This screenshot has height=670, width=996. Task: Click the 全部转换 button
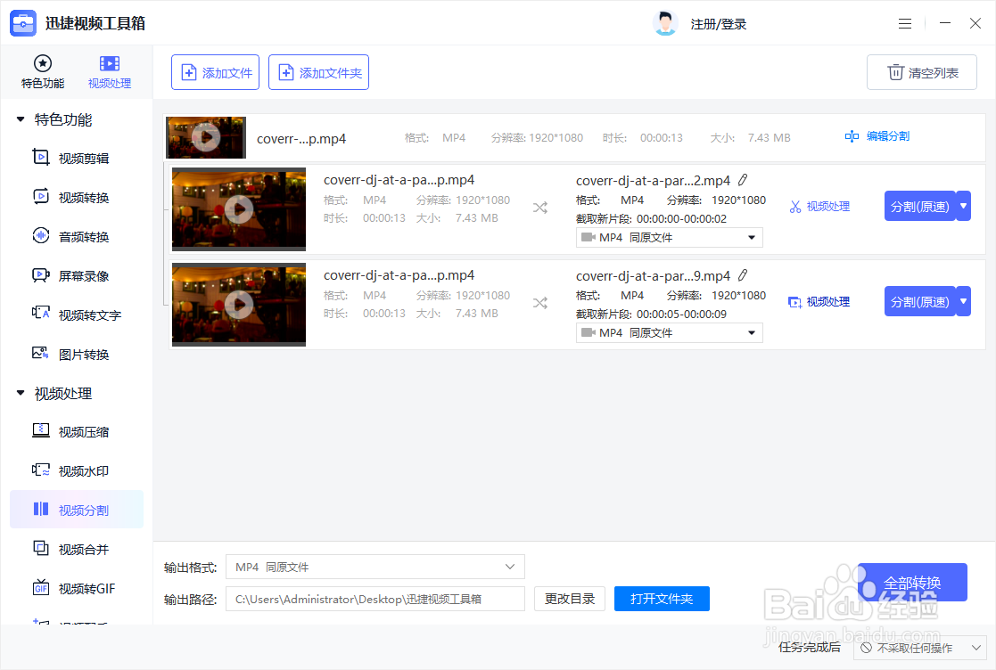pos(912,583)
